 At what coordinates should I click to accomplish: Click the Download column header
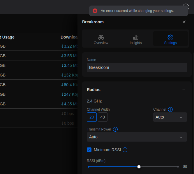(69, 37)
